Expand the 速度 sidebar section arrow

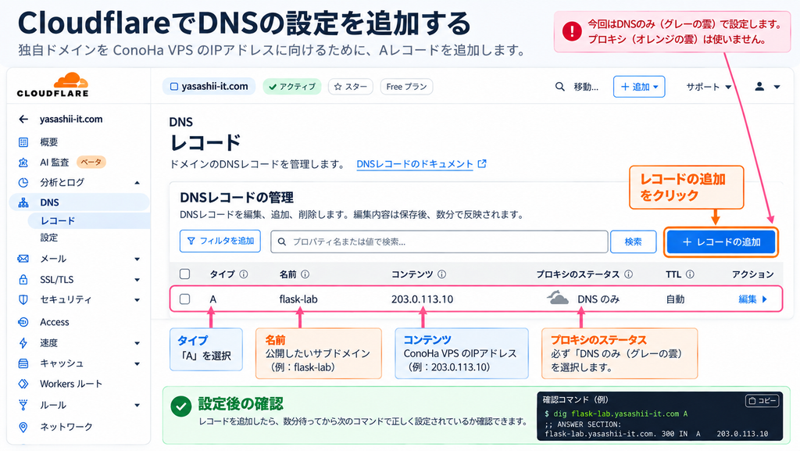137,343
